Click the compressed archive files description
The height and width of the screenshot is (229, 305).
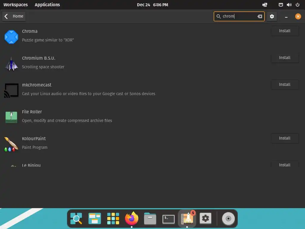[67, 120]
